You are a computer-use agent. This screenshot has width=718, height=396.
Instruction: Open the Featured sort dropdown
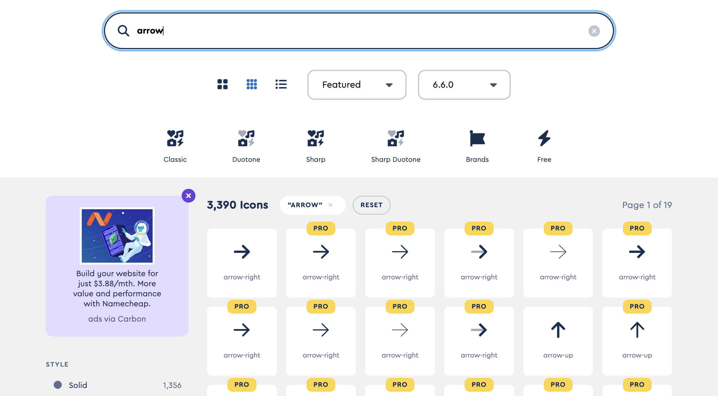point(357,85)
